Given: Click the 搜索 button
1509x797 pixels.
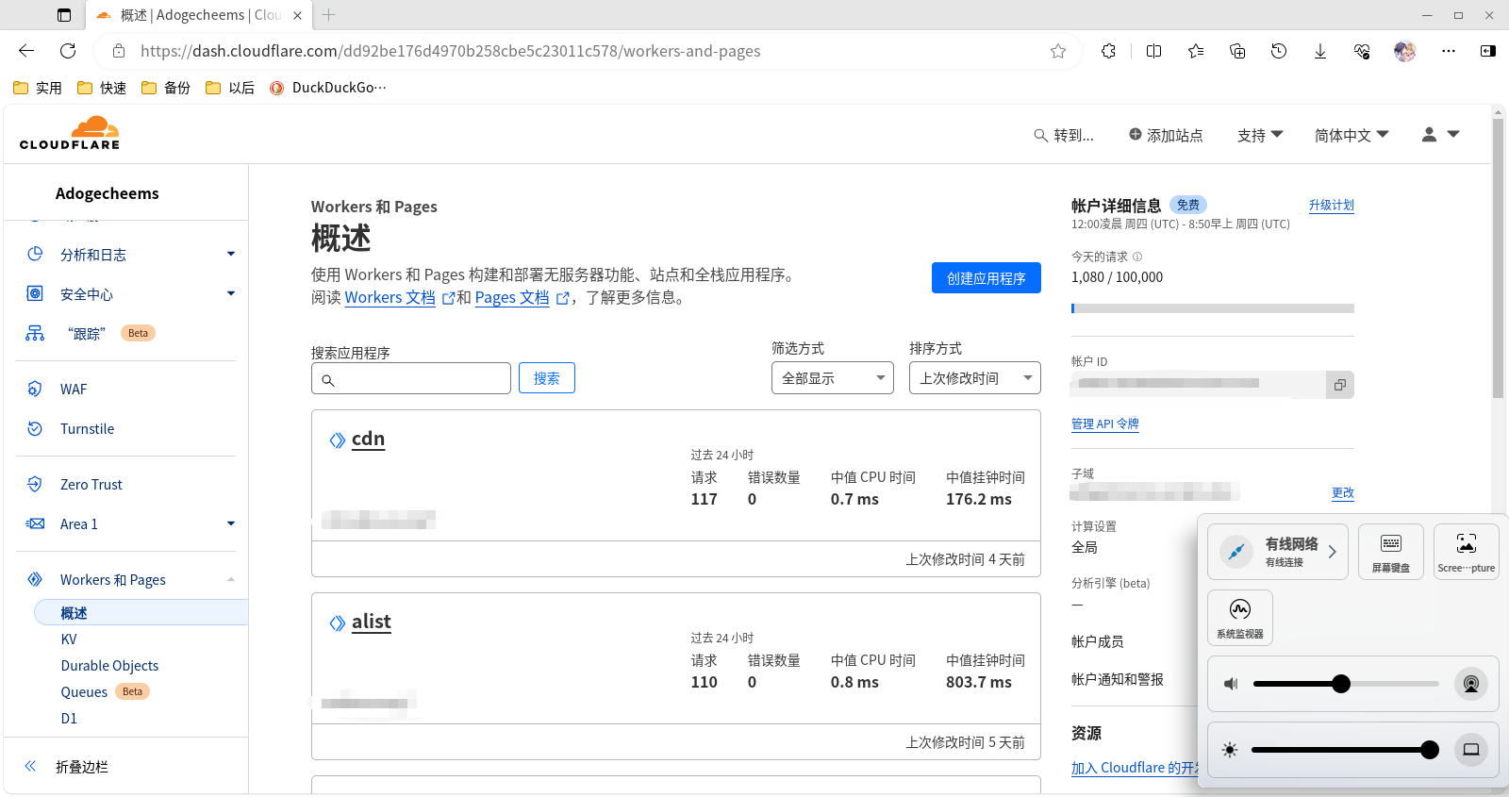Looking at the screenshot, I should [547, 378].
